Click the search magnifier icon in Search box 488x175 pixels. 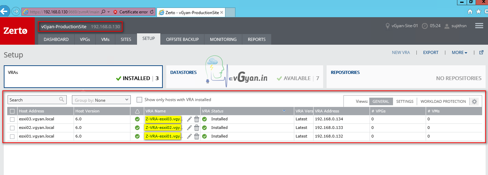tap(62, 100)
